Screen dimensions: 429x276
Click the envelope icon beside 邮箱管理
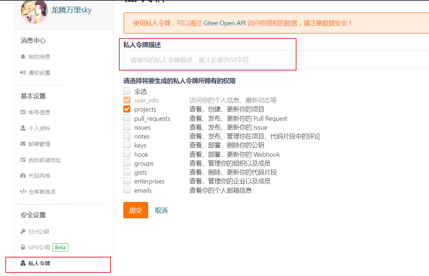pos(23,144)
